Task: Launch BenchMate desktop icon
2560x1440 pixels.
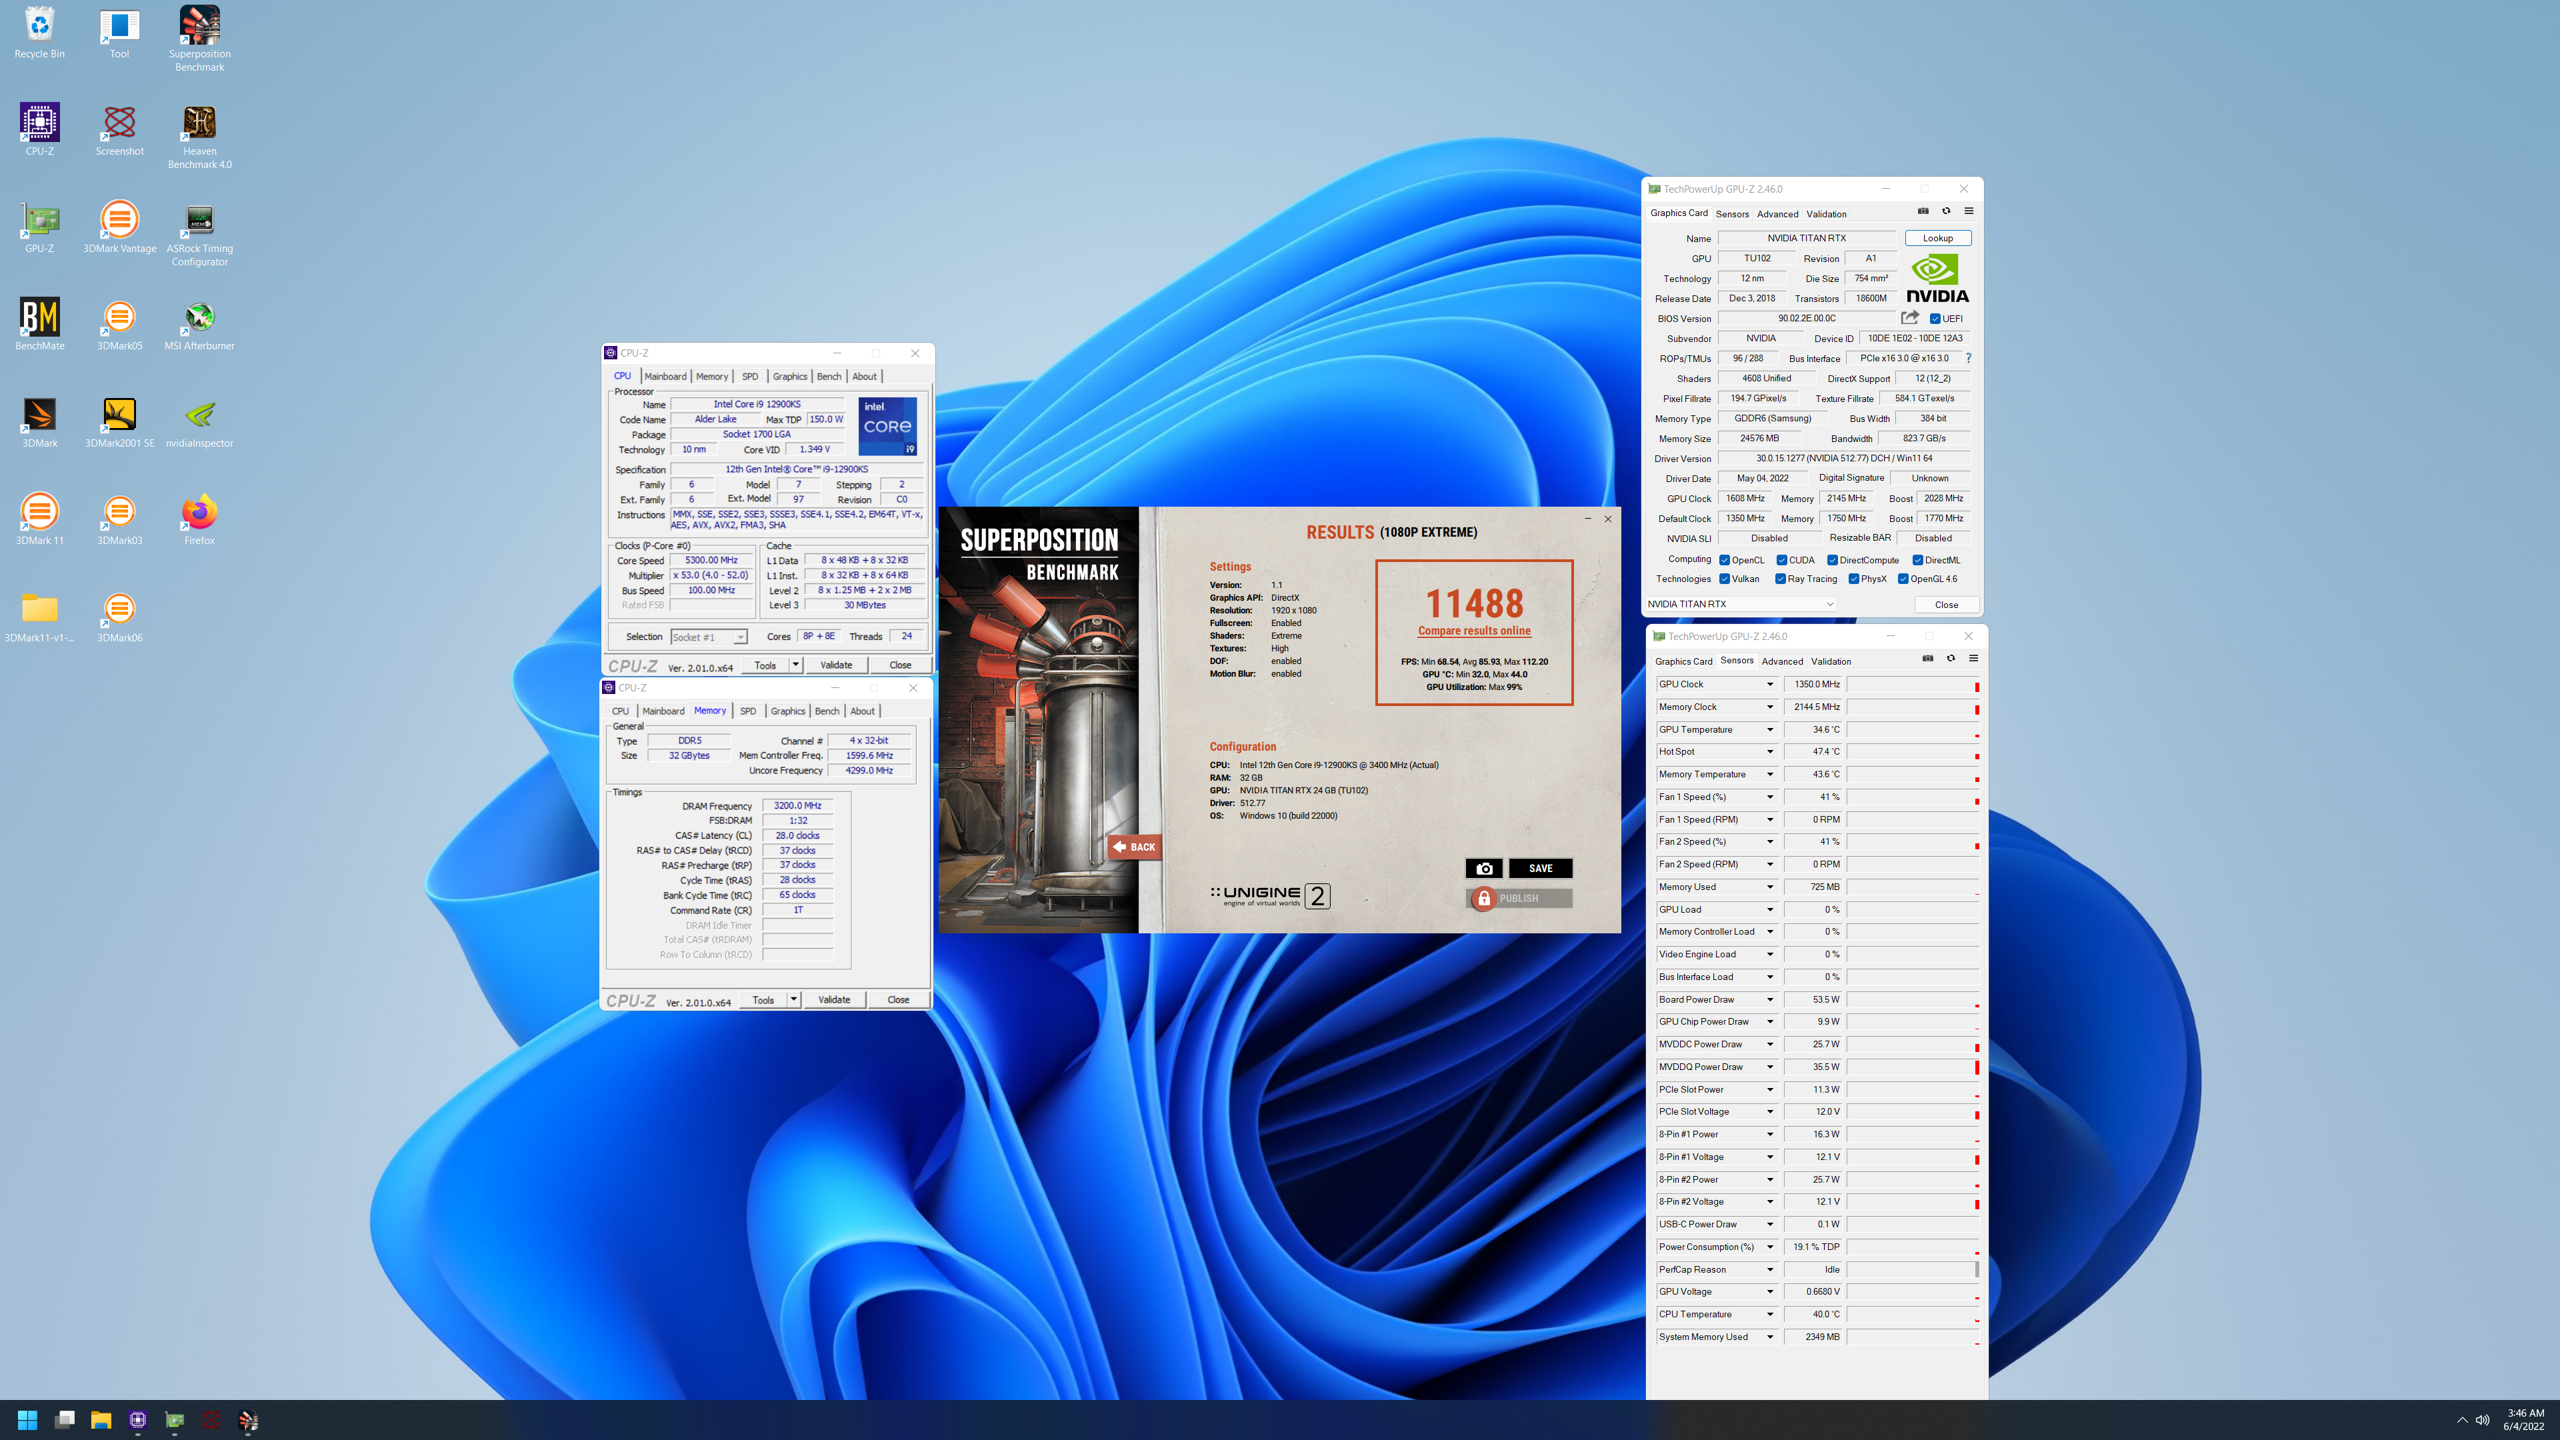Action: point(40,324)
